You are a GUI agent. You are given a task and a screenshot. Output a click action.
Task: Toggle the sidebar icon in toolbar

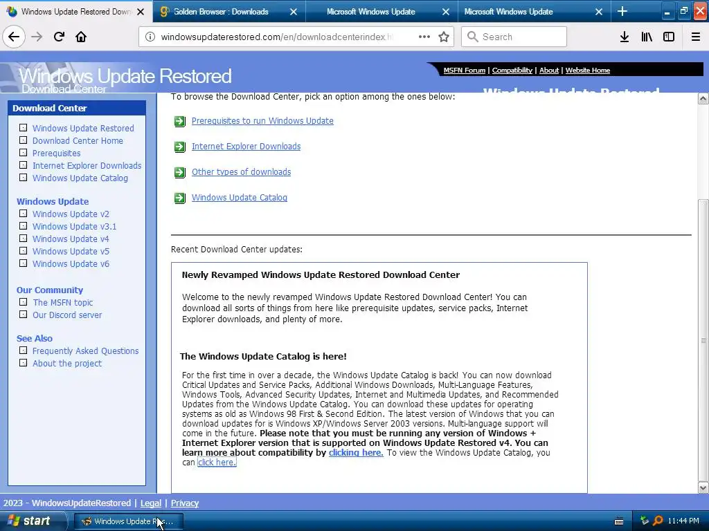point(669,37)
